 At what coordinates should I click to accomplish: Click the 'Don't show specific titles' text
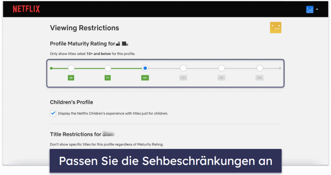[107, 144]
